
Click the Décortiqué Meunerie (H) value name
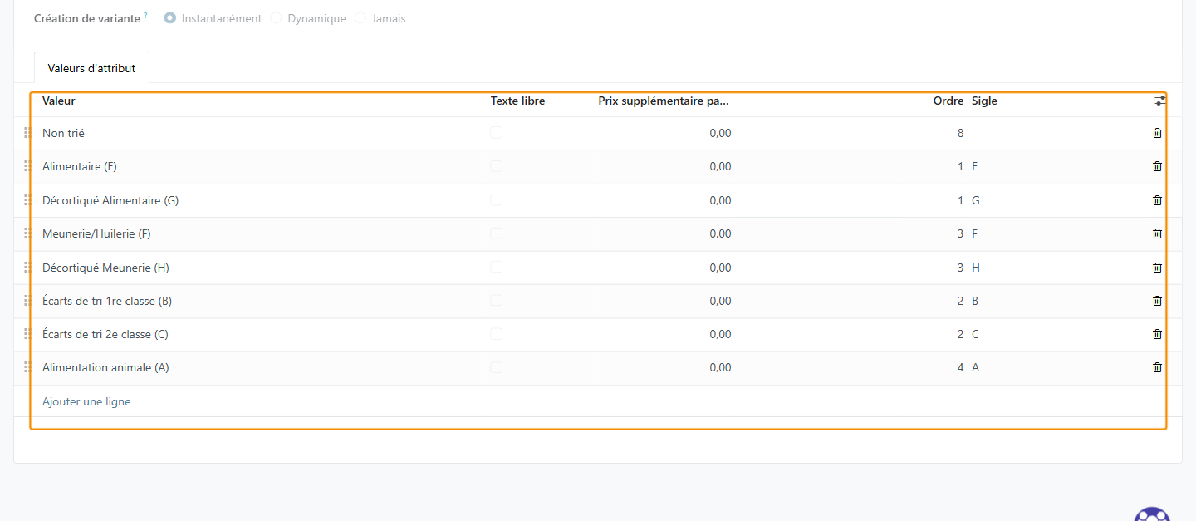pyautogui.click(x=105, y=268)
